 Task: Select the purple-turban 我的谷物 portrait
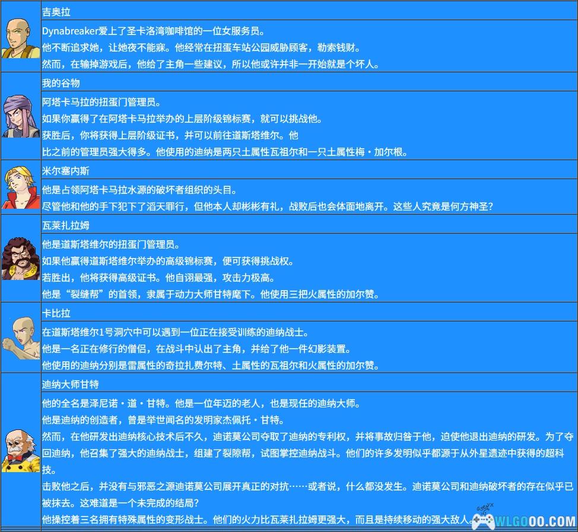tap(20, 116)
